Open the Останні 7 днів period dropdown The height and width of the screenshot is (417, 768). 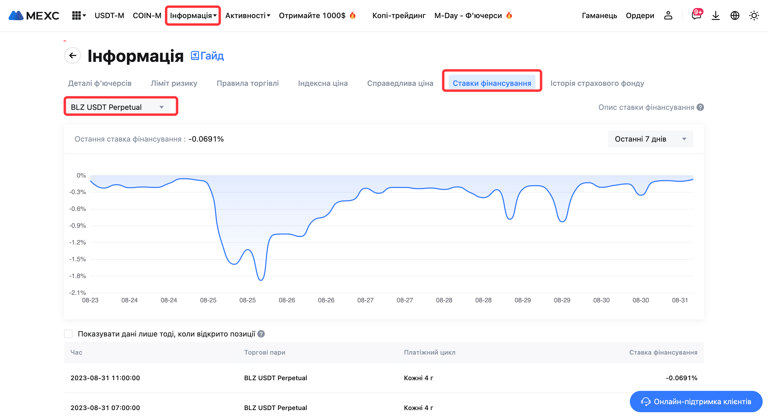pos(650,139)
